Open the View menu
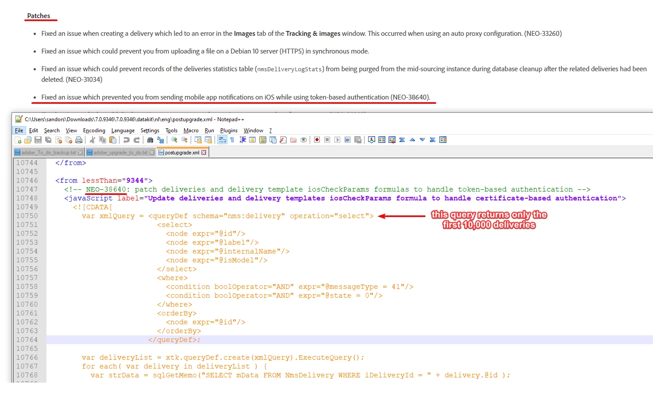The image size is (653, 407). [x=71, y=131]
